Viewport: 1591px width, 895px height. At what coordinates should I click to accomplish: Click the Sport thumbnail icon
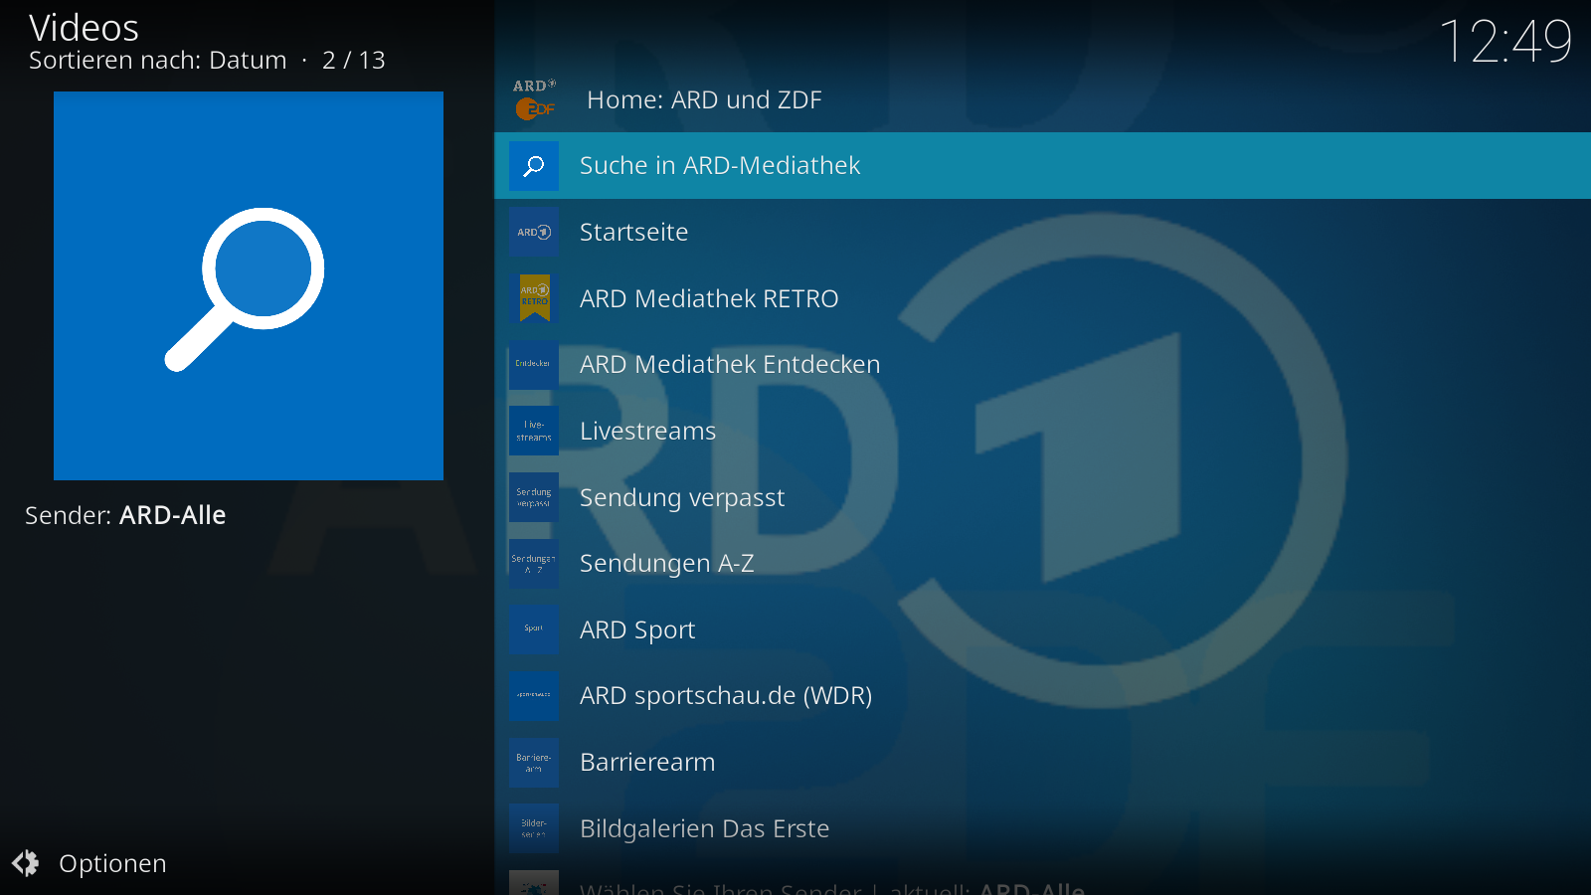(534, 629)
